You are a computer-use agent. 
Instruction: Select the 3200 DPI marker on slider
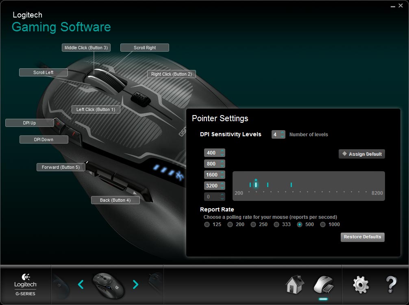pos(291,185)
